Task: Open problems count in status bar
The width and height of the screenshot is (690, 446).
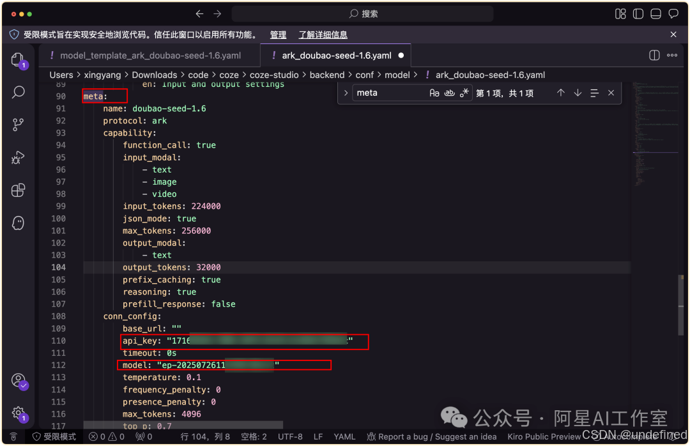Action: pos(107,437)
